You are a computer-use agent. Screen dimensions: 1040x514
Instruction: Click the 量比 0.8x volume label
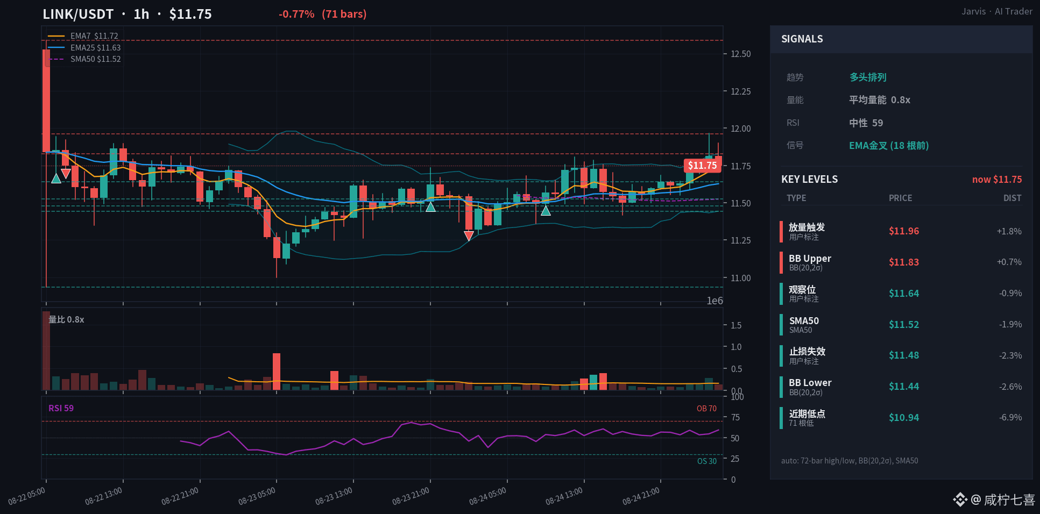pos(66,319)
